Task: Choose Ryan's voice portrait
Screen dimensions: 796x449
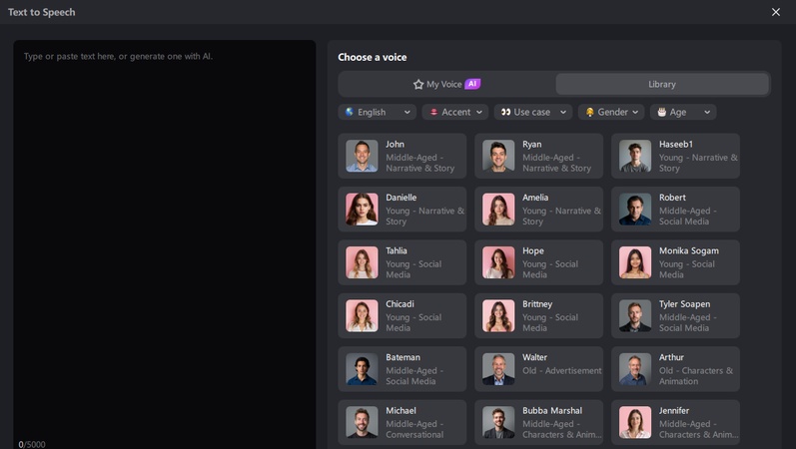Action: pos(498,156)
